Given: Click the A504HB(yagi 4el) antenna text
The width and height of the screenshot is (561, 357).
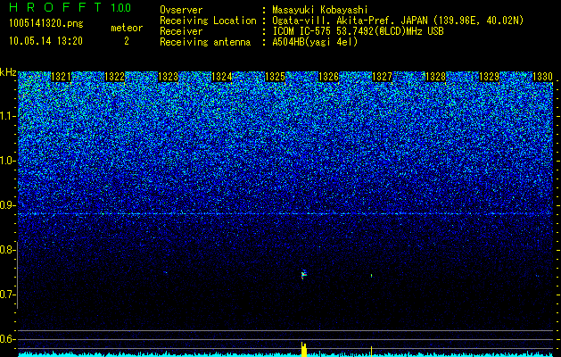Looking at the screenshot, I should click(315, 42).
